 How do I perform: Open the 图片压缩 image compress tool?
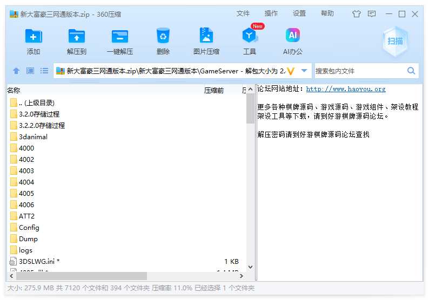click(x=206, y=35)
